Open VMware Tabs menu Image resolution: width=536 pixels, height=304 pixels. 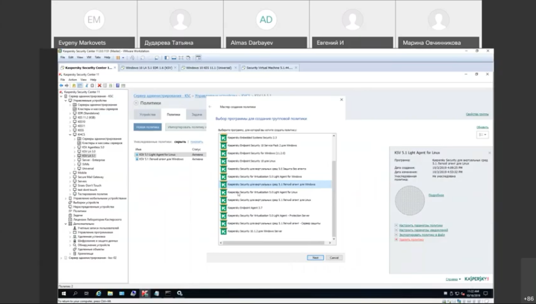click(x=98, y=57)
